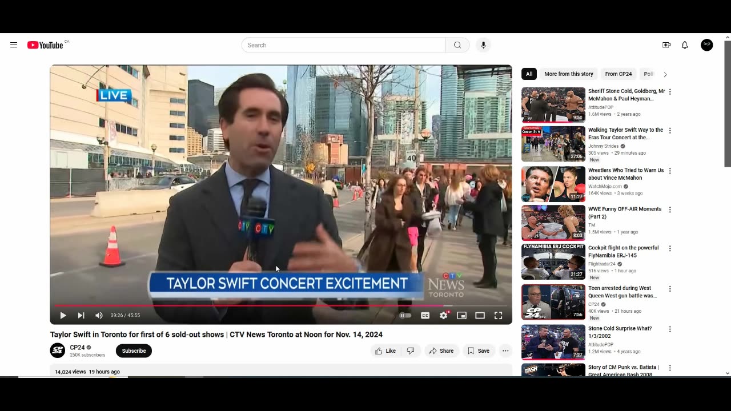Open the Create video icon
This screenshot has height=411, width=731.
click(x=666, y=45)
